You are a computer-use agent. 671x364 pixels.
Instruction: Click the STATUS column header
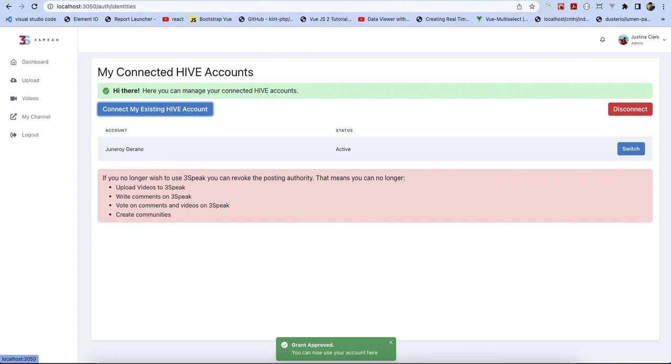click(x=344, y=130)
